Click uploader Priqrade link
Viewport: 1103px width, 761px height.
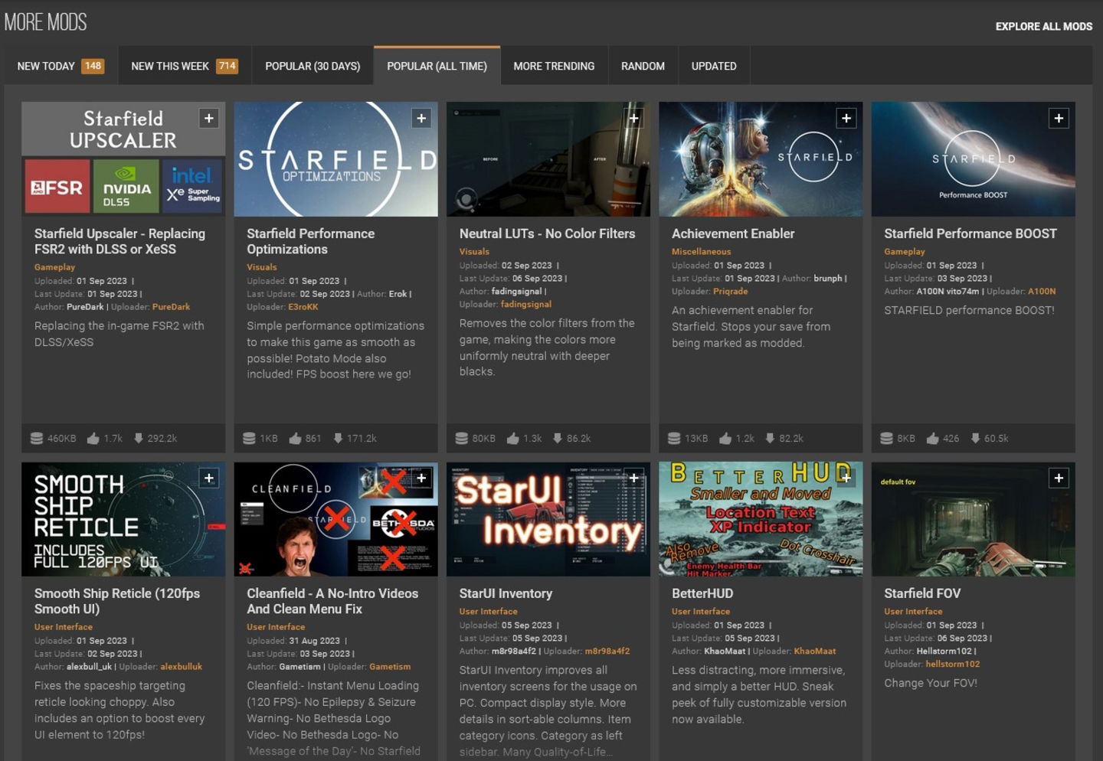pos(730,291)
